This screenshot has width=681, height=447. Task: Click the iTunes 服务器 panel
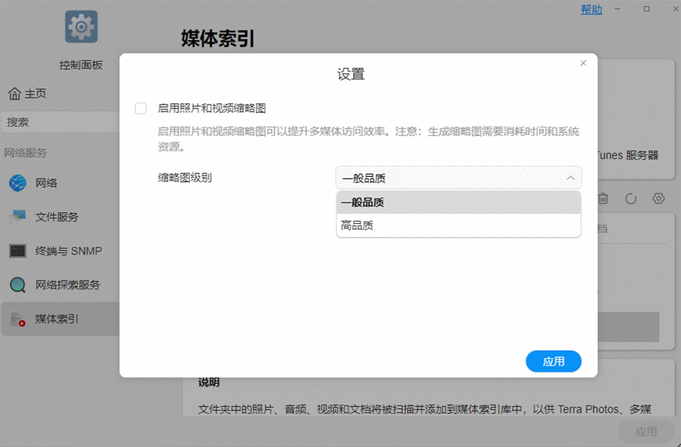coord(631,155)
